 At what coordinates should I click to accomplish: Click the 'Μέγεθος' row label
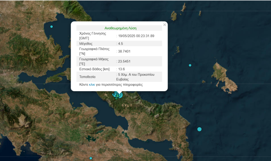88,44
